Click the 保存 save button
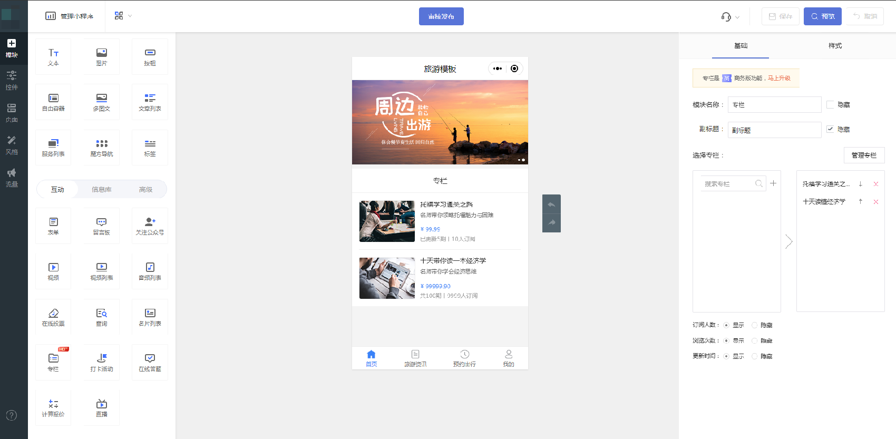This screenshot has height=439, width=896. coord(780,16)
